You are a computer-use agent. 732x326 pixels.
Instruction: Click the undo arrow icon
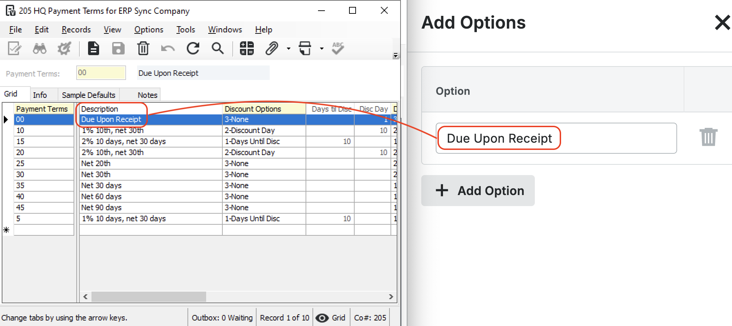pyautogui.click(x=168, y=49)
